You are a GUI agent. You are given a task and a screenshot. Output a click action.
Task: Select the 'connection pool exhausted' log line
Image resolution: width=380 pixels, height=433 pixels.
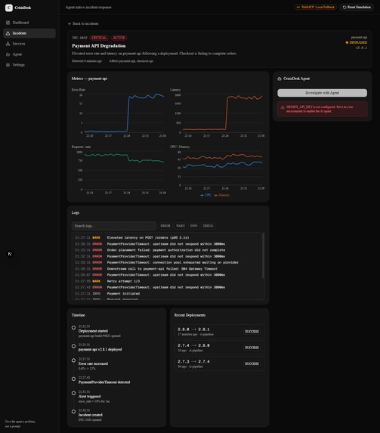(167, 263)
